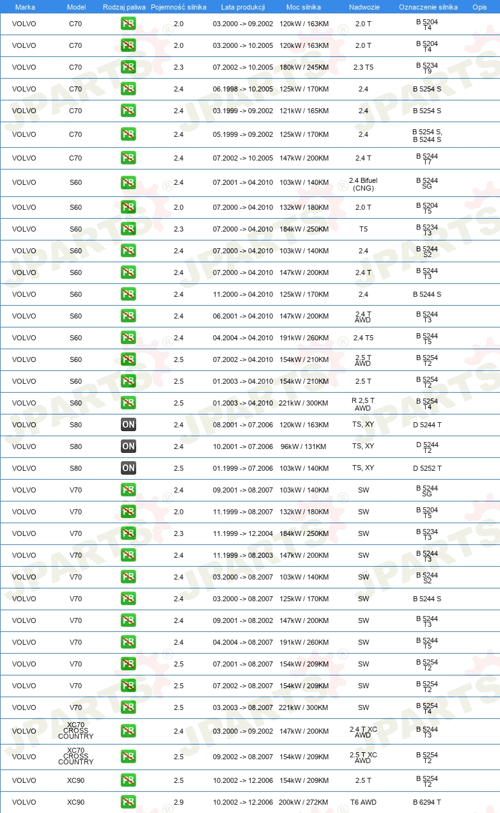
Task: Click the ON diesel icon in the S80 96kW / 131KM row
Action: [x=129, y=446]
